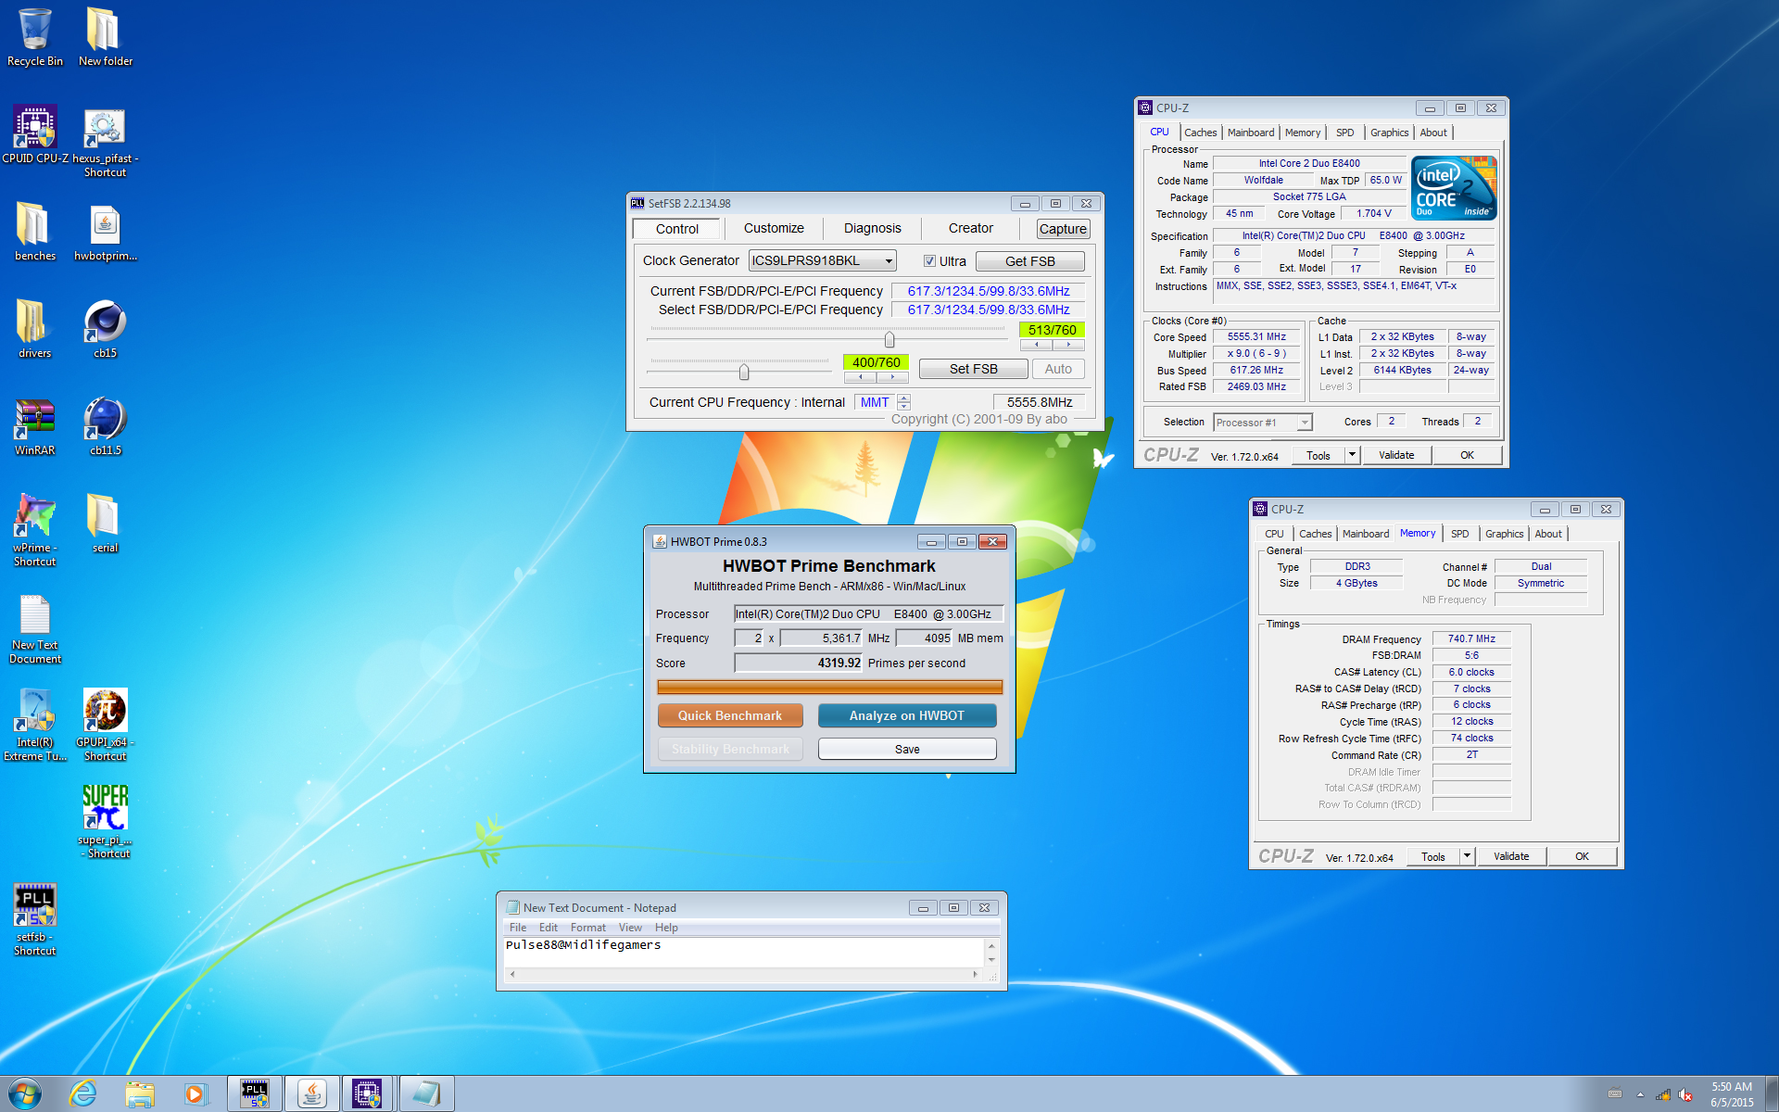The image size is (1779, 1112).
Task: Click the clock in the taskbar
Action: [1731, 1094]
